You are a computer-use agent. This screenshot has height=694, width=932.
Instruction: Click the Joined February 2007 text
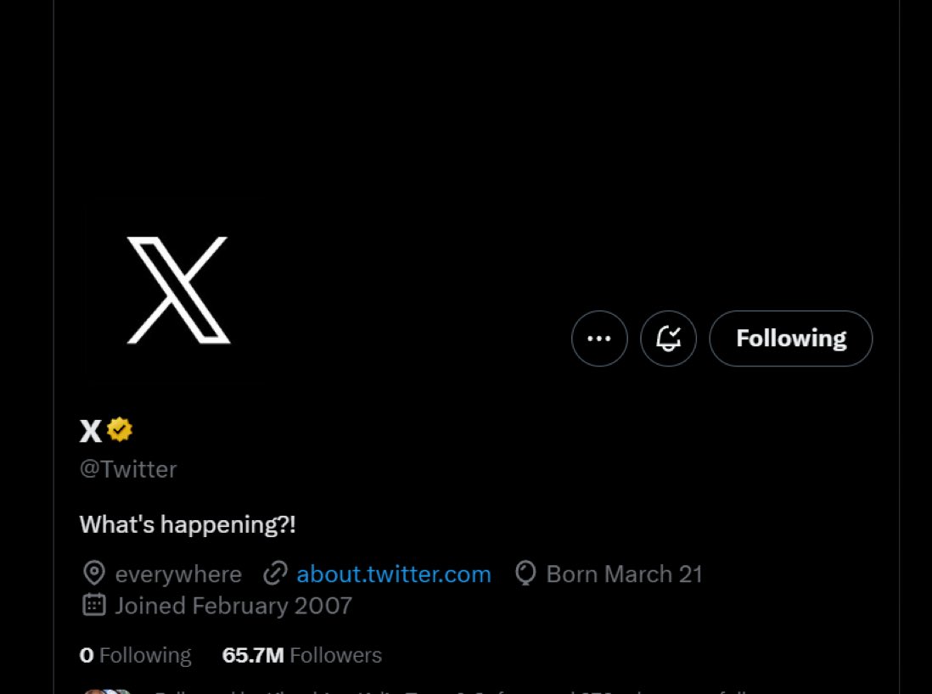click(233, 606)
